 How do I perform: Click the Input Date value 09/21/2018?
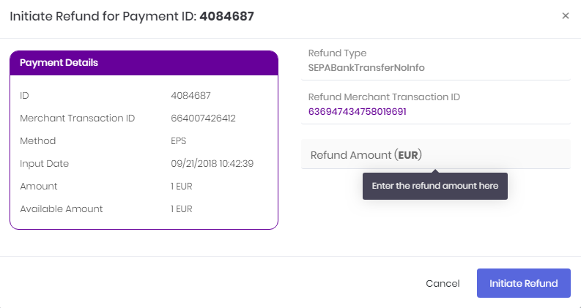point(212,164)
